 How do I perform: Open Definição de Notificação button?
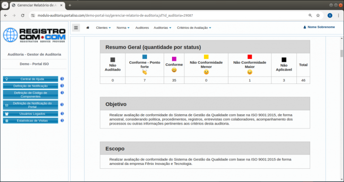(x=30, y=86)
